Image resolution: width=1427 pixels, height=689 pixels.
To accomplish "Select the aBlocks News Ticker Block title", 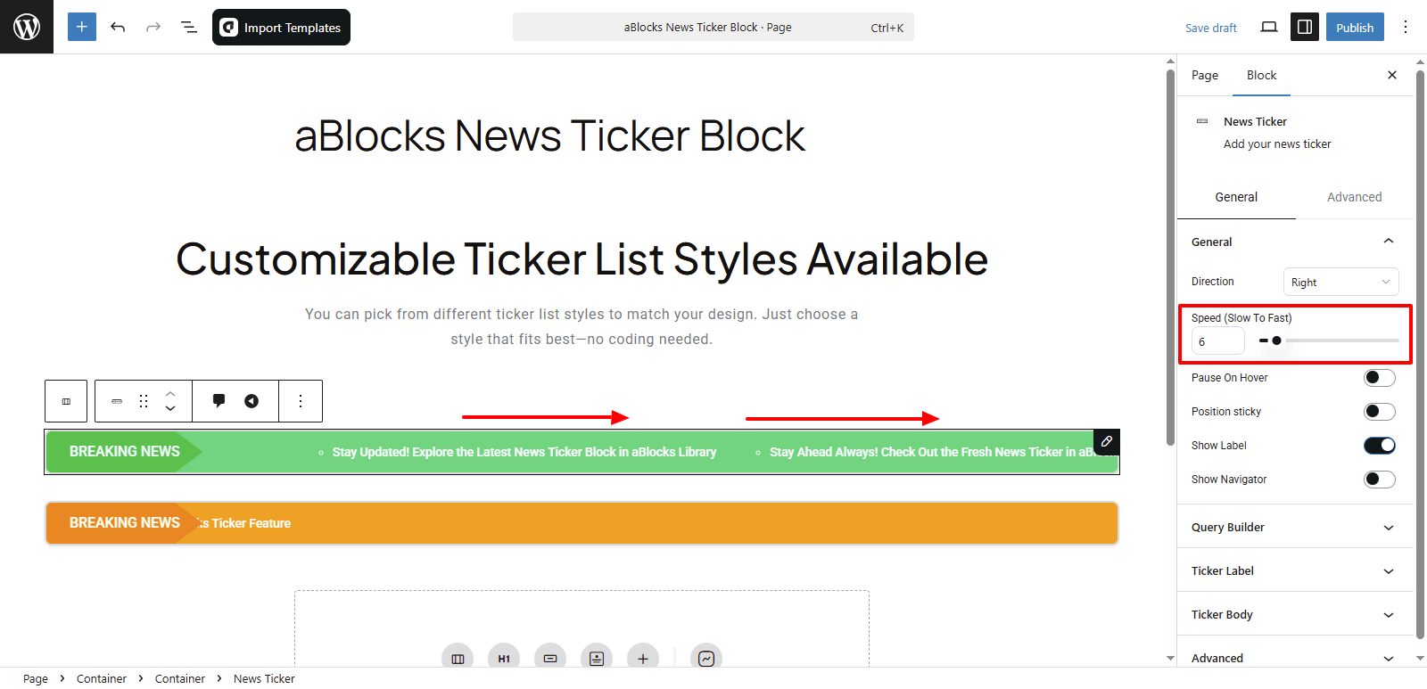I will tap(550, 135).
